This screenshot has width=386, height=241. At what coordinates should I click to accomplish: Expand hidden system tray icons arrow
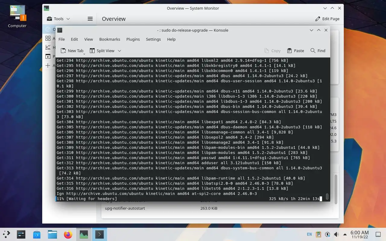click(345, 234)
